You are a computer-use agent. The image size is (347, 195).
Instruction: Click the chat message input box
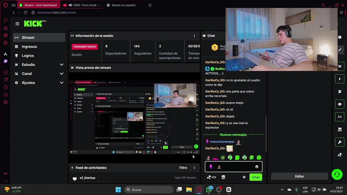click(234, 167)
